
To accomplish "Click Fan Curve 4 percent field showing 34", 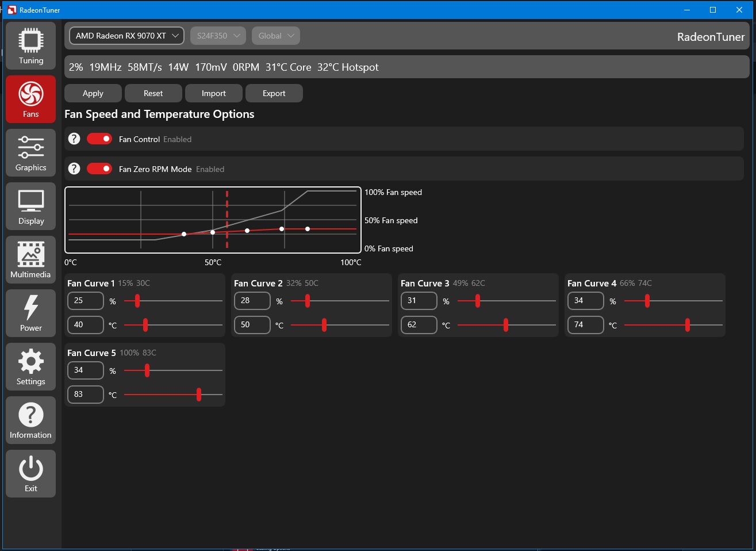I will (x=586, y=301).
